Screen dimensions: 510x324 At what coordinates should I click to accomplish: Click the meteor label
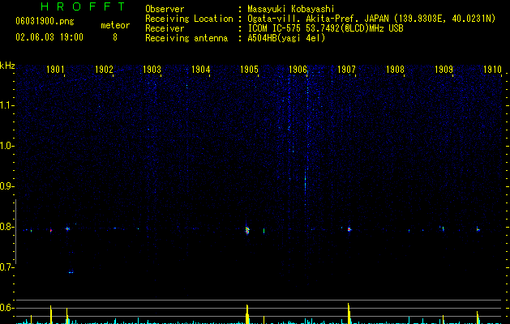point(115,25)
